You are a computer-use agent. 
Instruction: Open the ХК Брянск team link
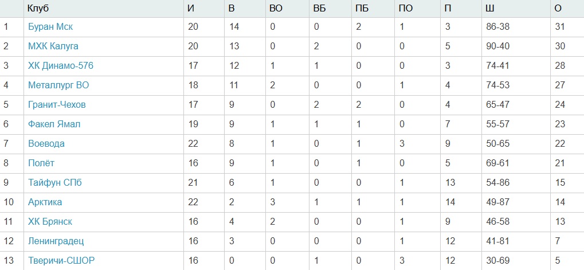click(50, 222)
